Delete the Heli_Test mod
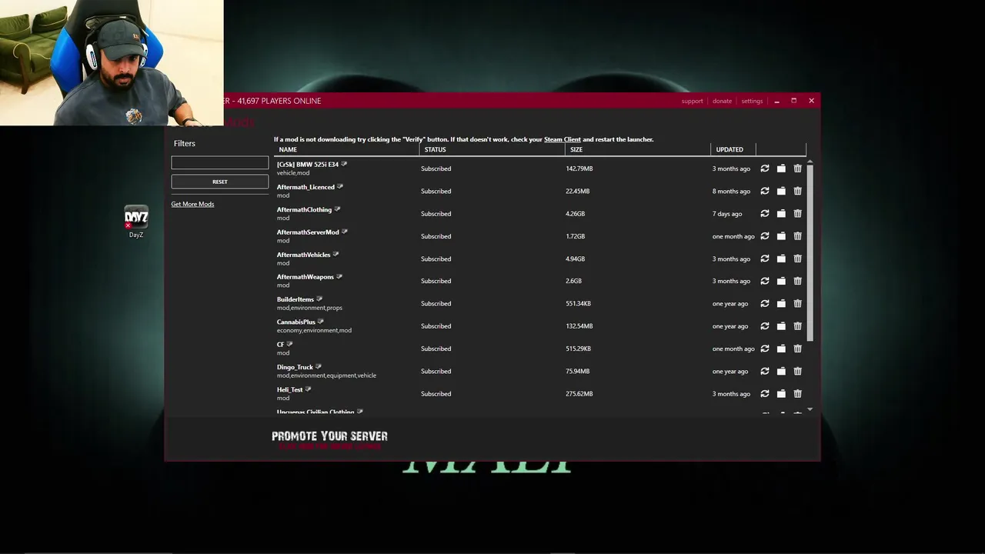The image size is (985, 554). (797, 394)
